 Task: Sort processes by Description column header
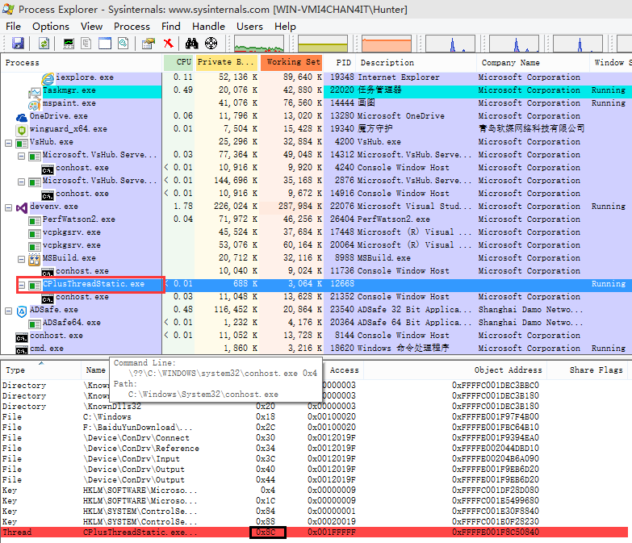pos(416,62)
